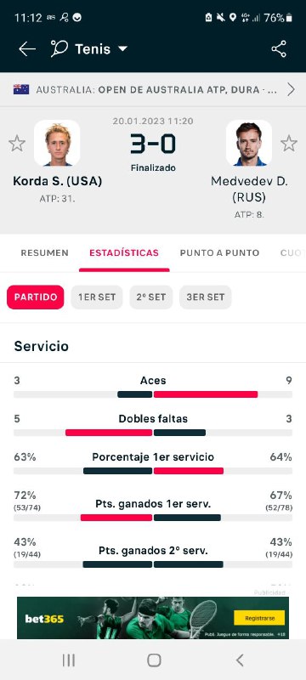
Task: Switch to the RESUMEN tab
Action: [45, 252]
